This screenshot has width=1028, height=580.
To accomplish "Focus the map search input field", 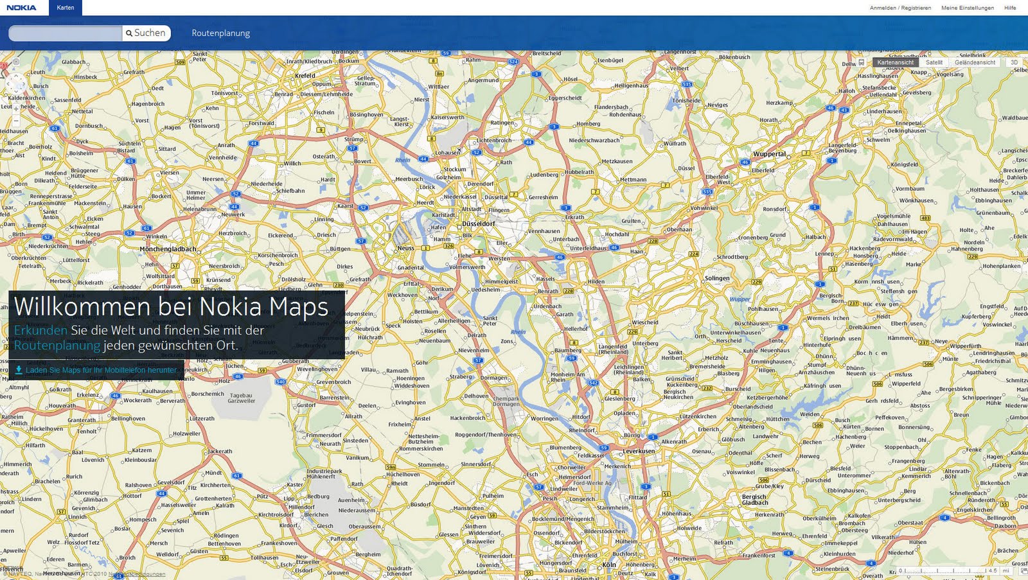I will [x=65, y=33].
